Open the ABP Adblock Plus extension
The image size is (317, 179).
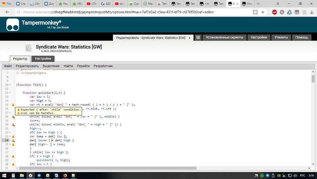tap(274, 12)
